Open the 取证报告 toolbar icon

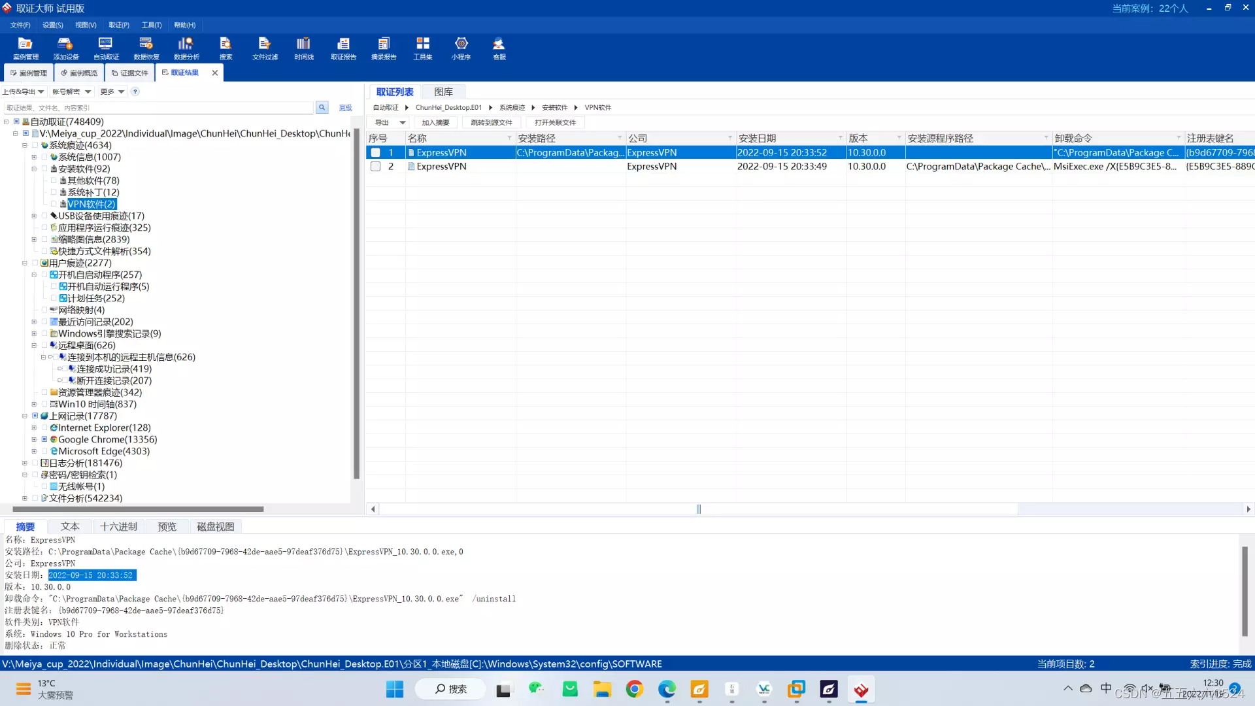tap(343, 48)
